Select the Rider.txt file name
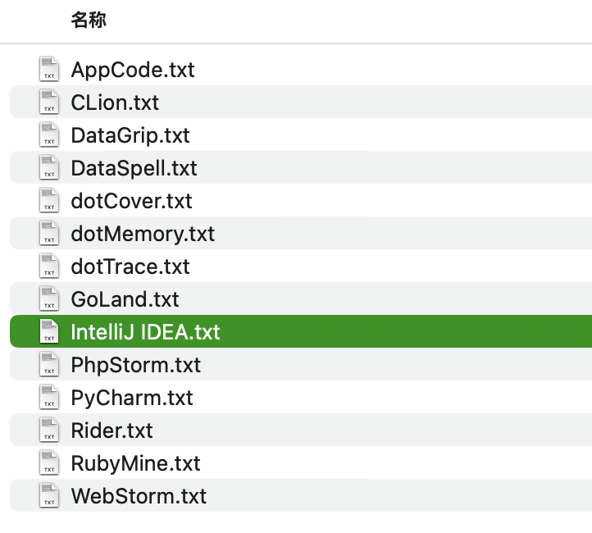 [112, 431]
